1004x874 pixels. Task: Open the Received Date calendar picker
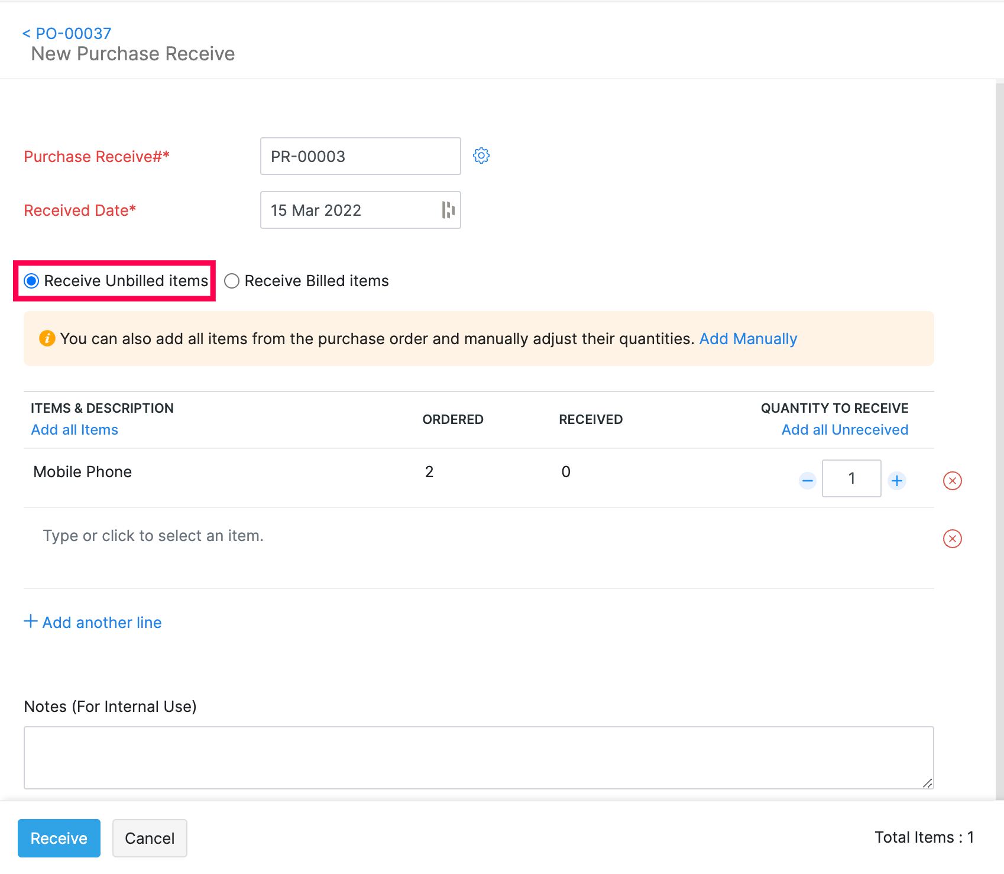coord(449,210)
